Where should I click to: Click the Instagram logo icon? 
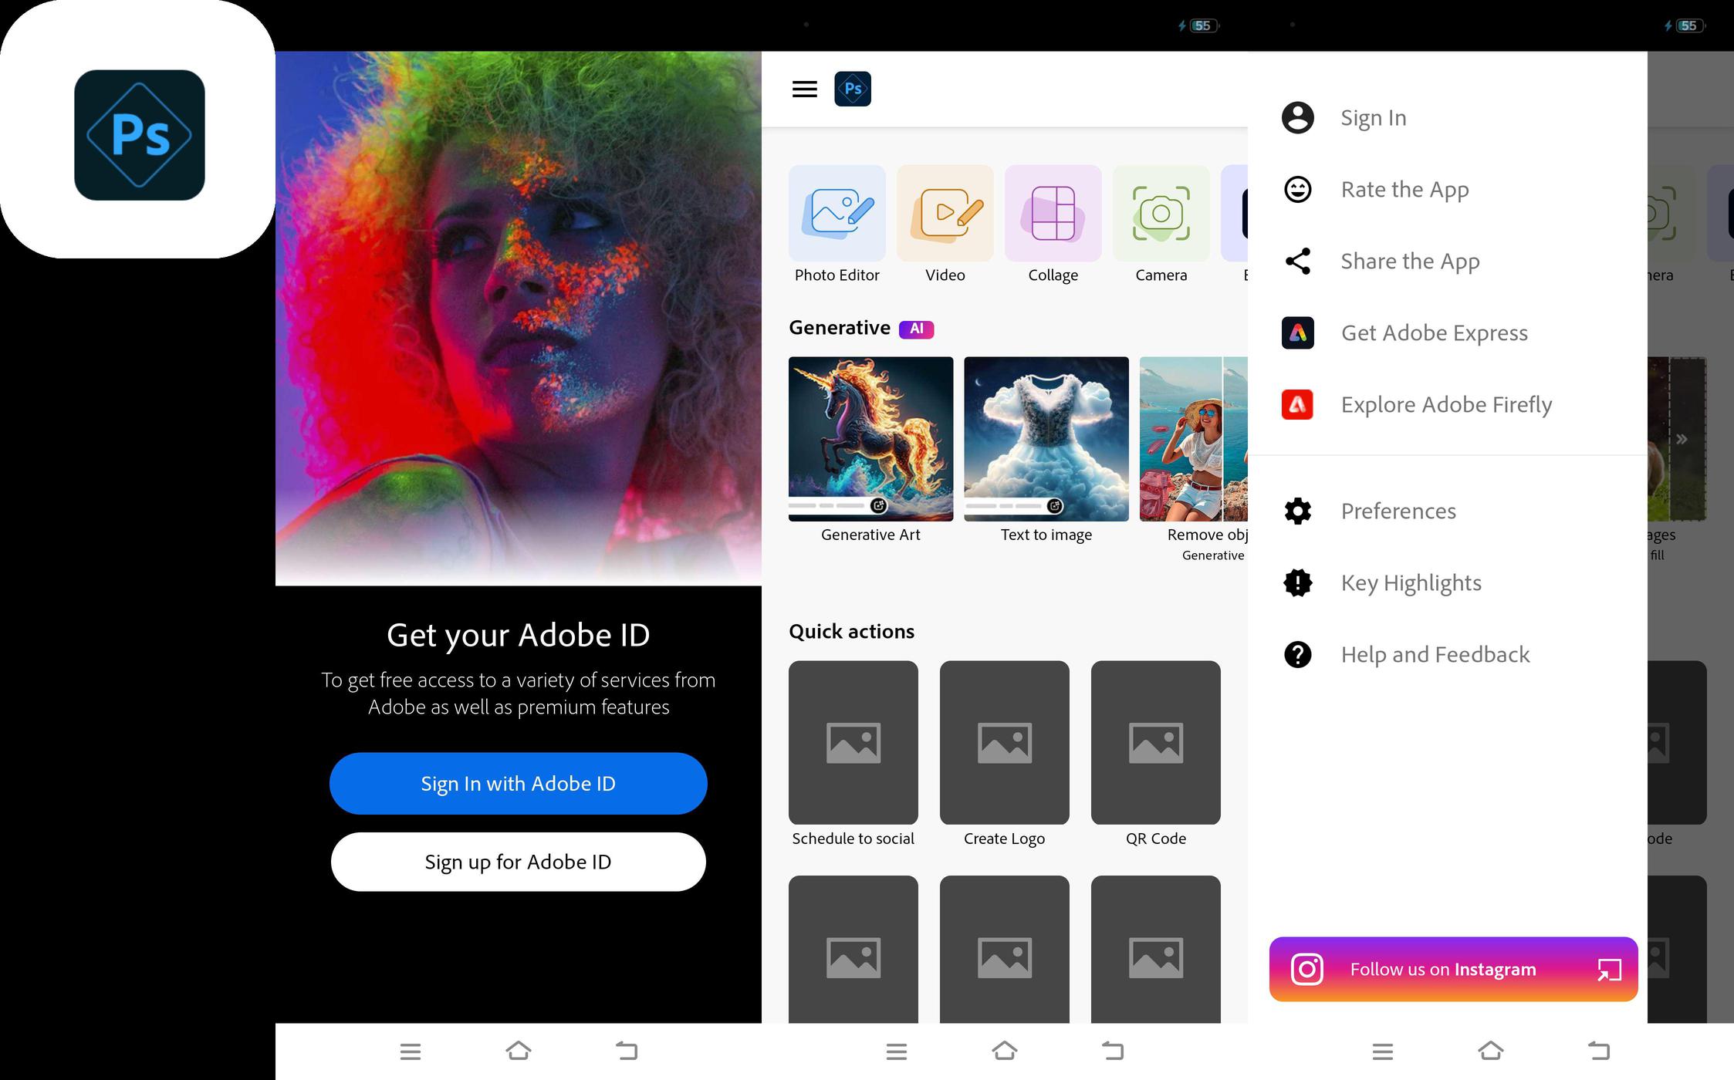point(1306,969)
